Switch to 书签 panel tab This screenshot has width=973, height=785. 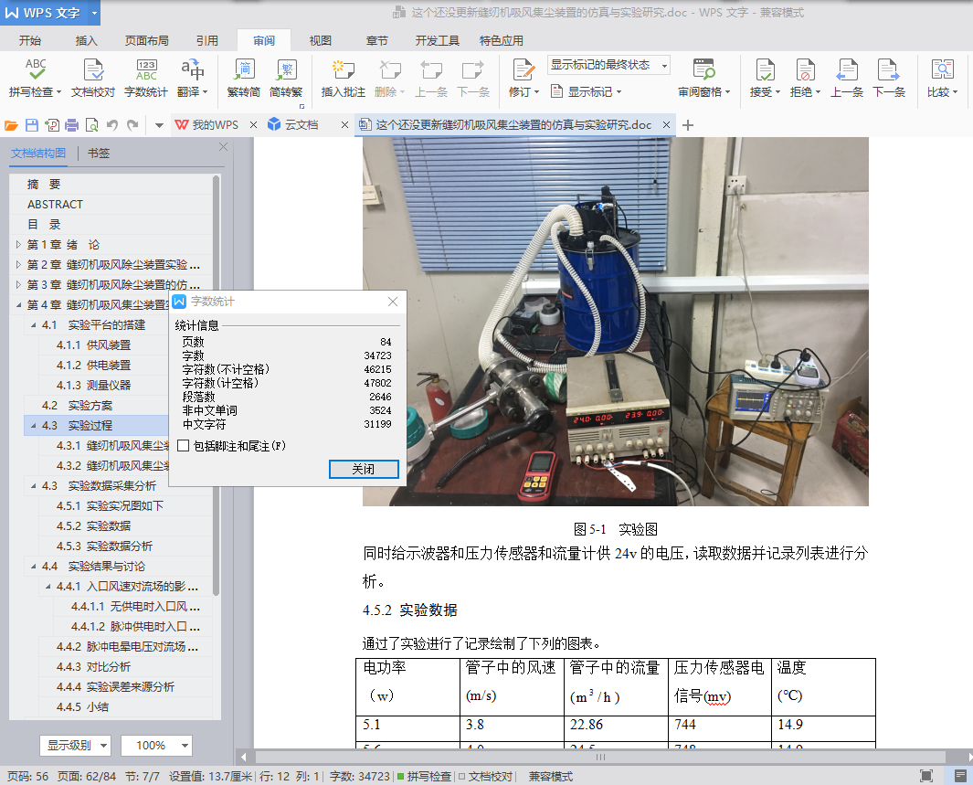point(98,154)
